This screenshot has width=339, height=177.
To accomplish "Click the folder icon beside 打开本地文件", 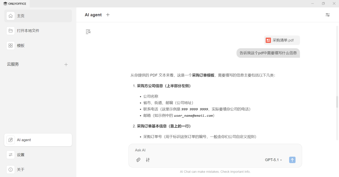I will [x=11, y=31].
